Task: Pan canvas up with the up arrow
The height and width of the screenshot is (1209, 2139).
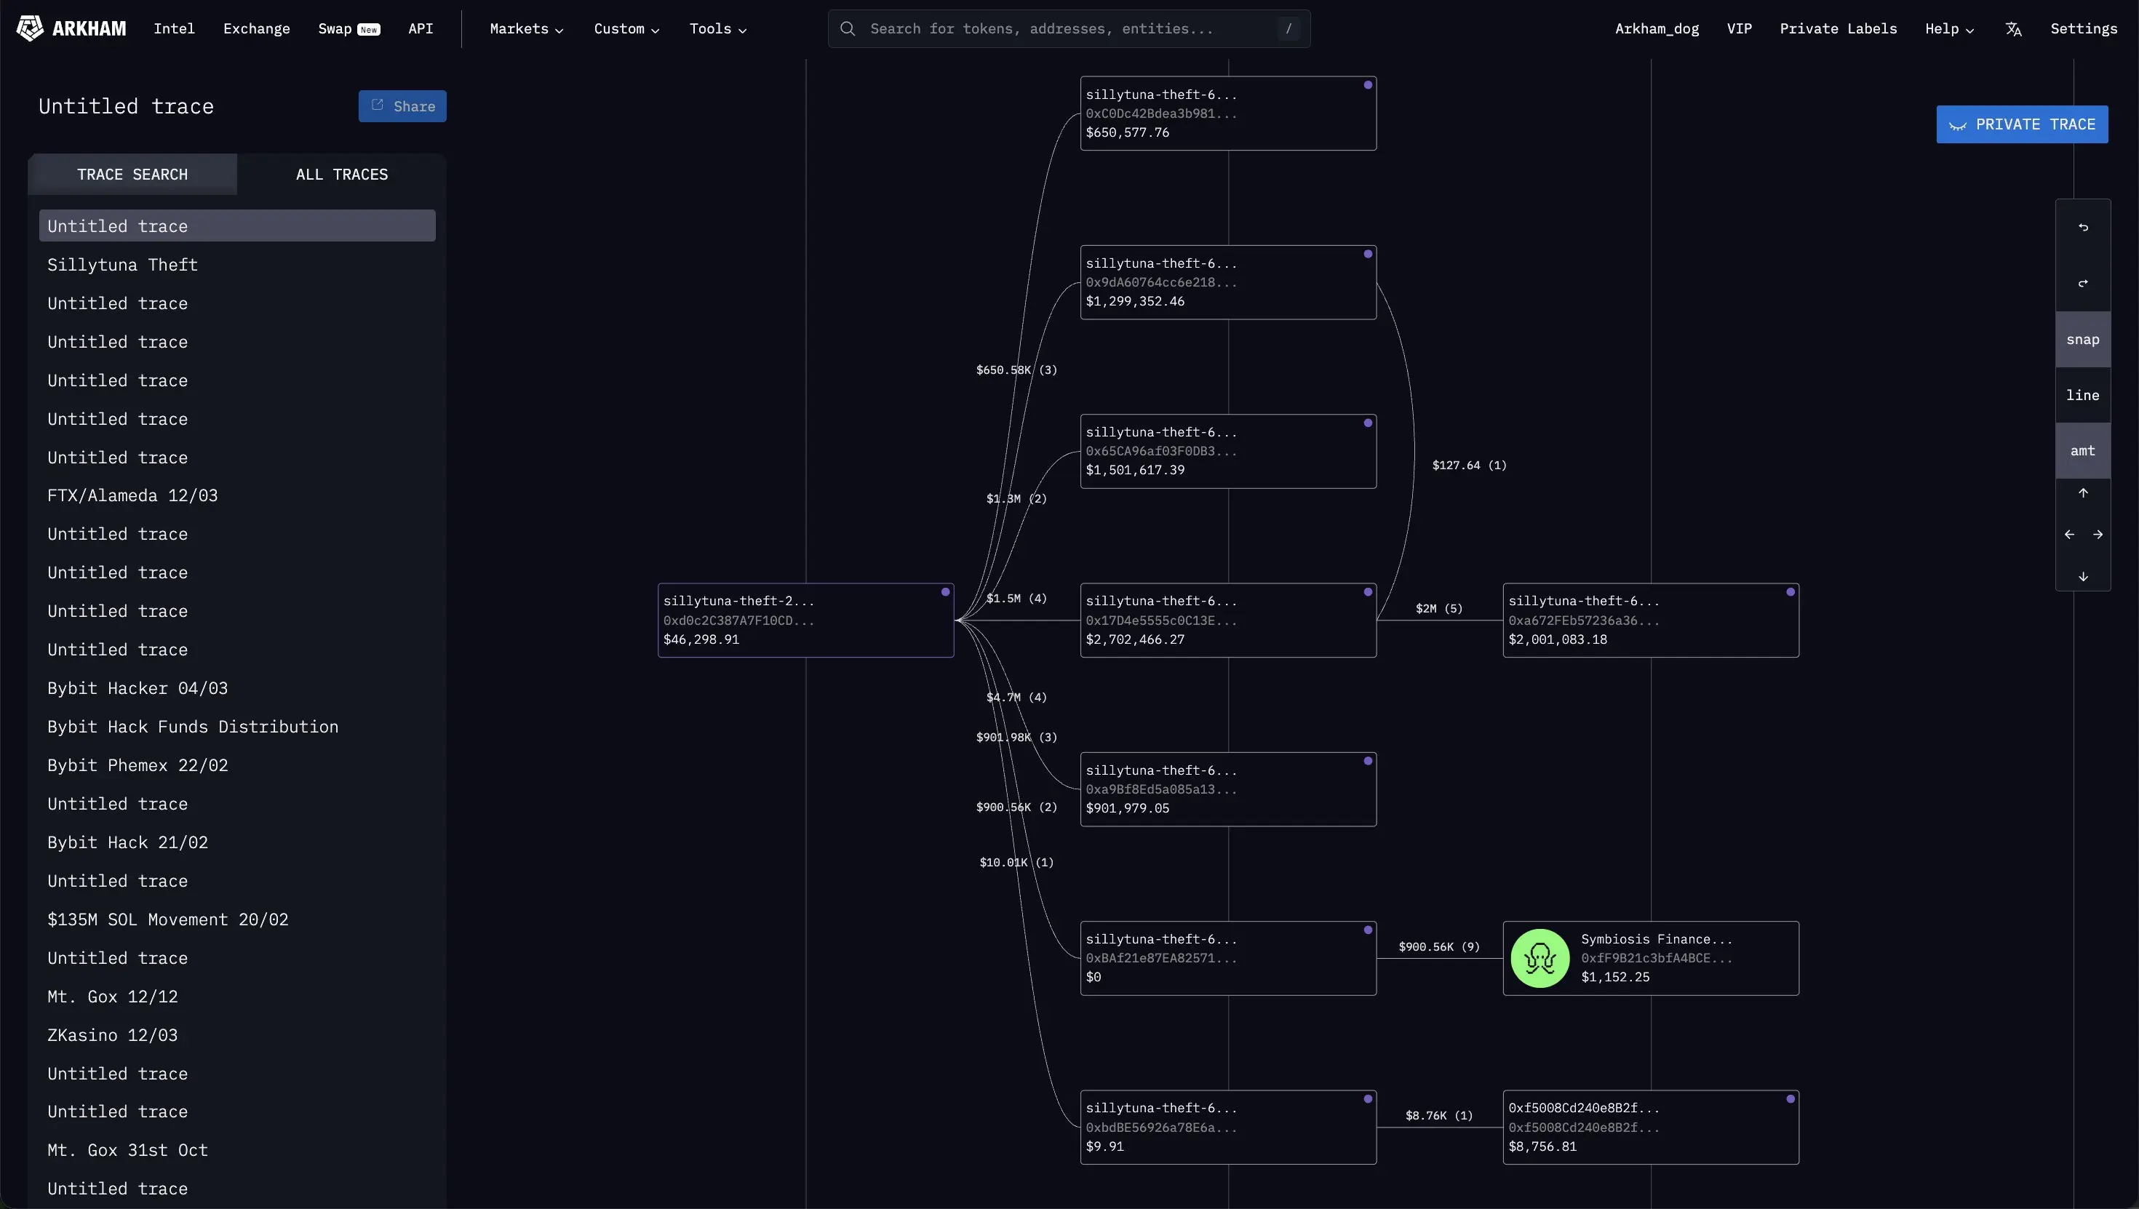Action: point(2082,493)
